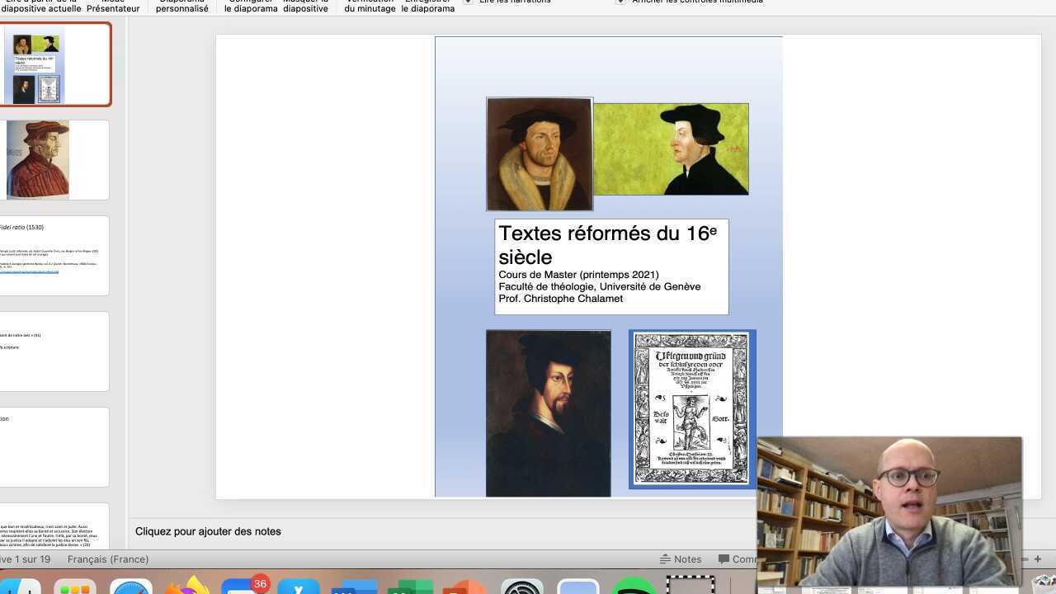Toggle the Notes pane in status bar
1056x594 pixels.
(681, 559)
